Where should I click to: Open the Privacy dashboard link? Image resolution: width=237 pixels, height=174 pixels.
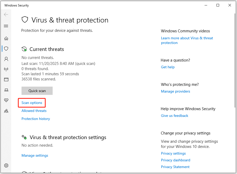click(x=176, y=160)
